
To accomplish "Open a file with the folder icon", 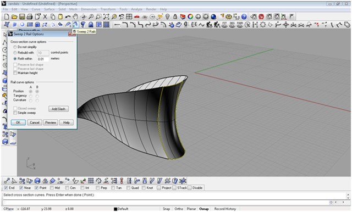I will tap(14, 16).
